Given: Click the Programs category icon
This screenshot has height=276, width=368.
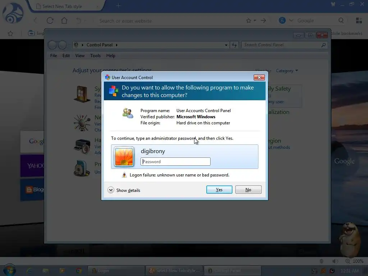Looking at the screenshot, I should point(82,168).
